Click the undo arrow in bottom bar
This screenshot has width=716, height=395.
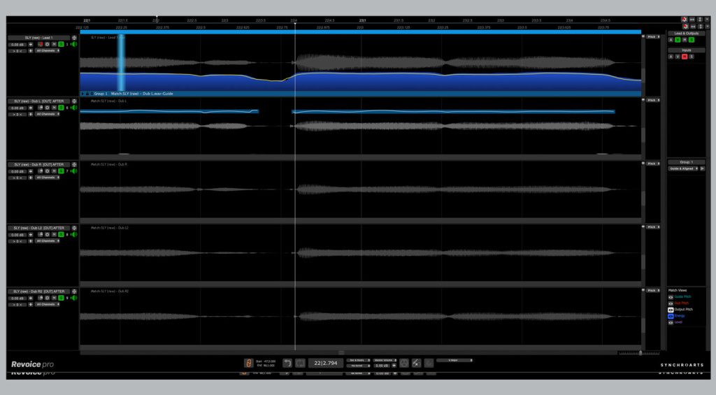(x=287, y=364)
